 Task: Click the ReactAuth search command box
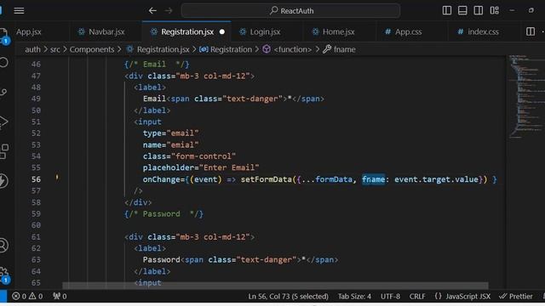(290, 11)
